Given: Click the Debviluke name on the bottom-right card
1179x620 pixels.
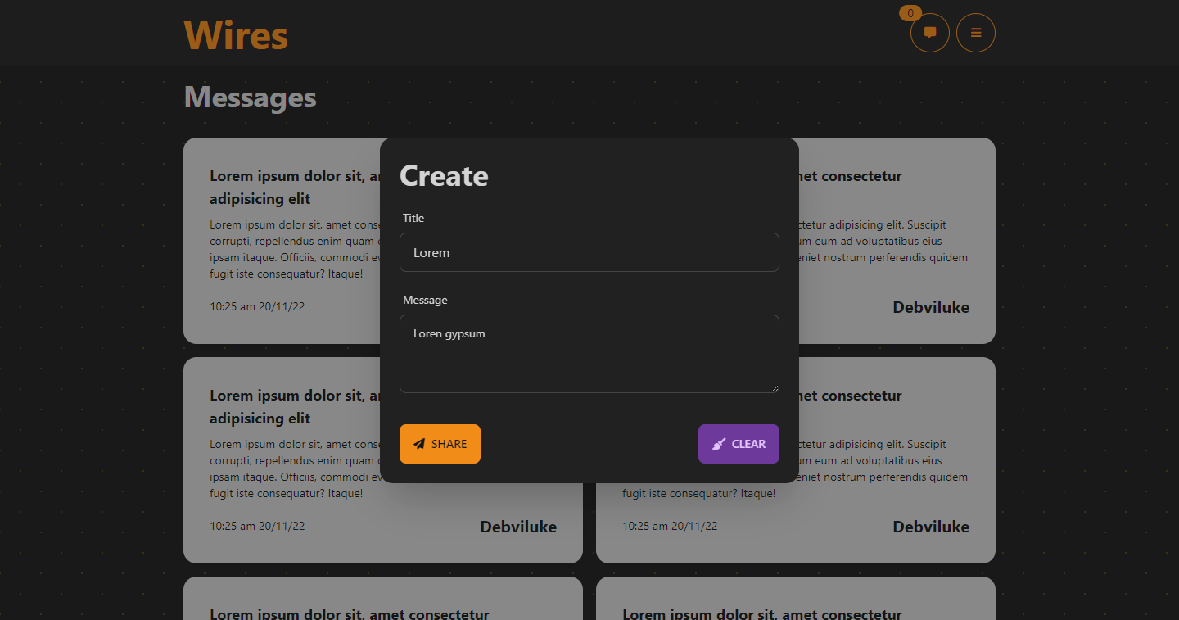Looking at the screenshot, I should coord(930,527).
